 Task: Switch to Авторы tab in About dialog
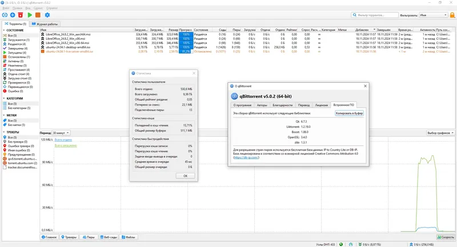pyautogui.click(x=262, y=105)
